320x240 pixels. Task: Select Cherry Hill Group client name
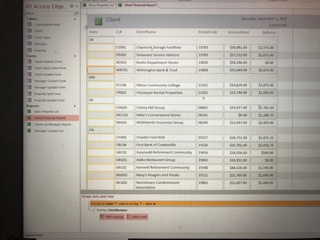pyautogui.click(x=165, y=107)
